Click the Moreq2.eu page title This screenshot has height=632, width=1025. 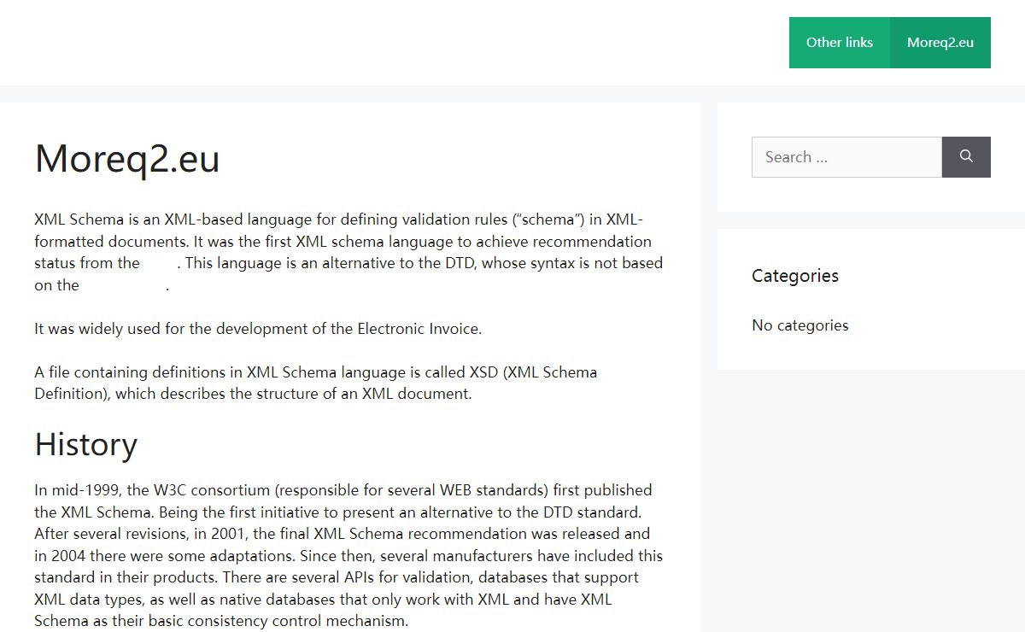pos(127,158)
